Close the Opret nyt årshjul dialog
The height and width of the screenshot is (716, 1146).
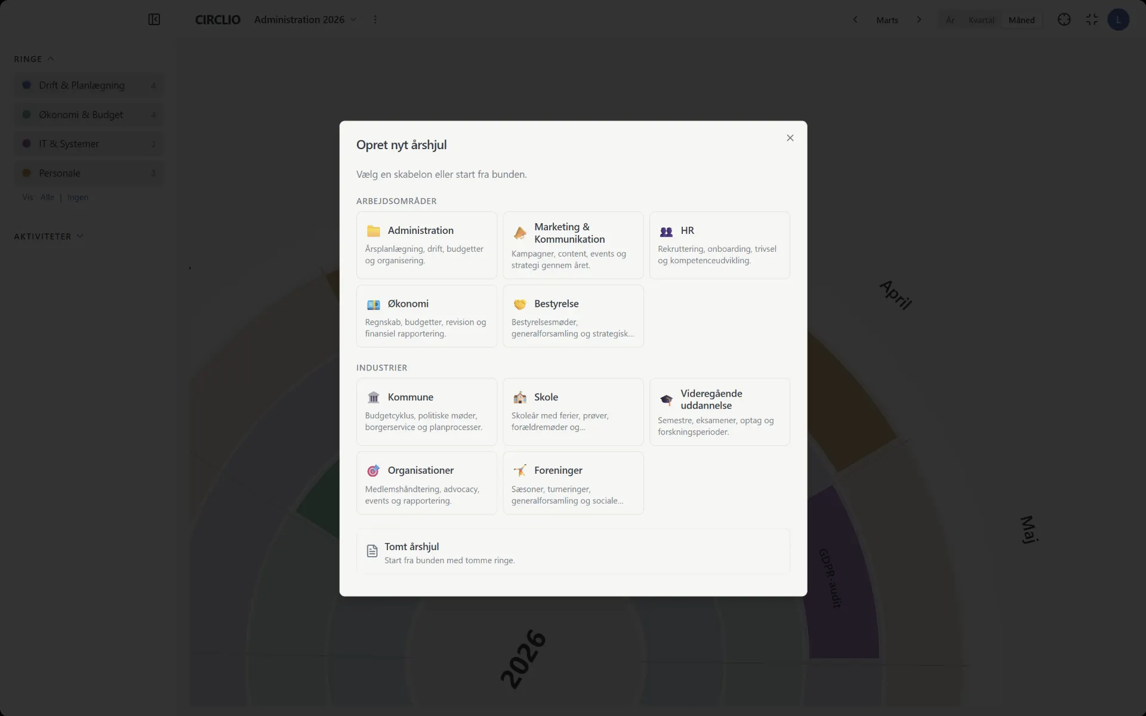coord(790,138)
